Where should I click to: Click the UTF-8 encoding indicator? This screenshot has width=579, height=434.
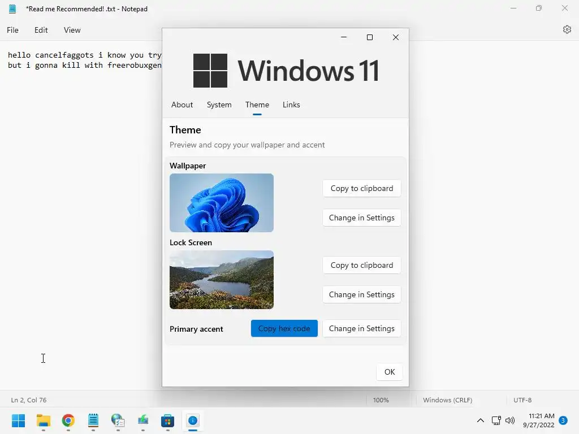tap(522, 400)
